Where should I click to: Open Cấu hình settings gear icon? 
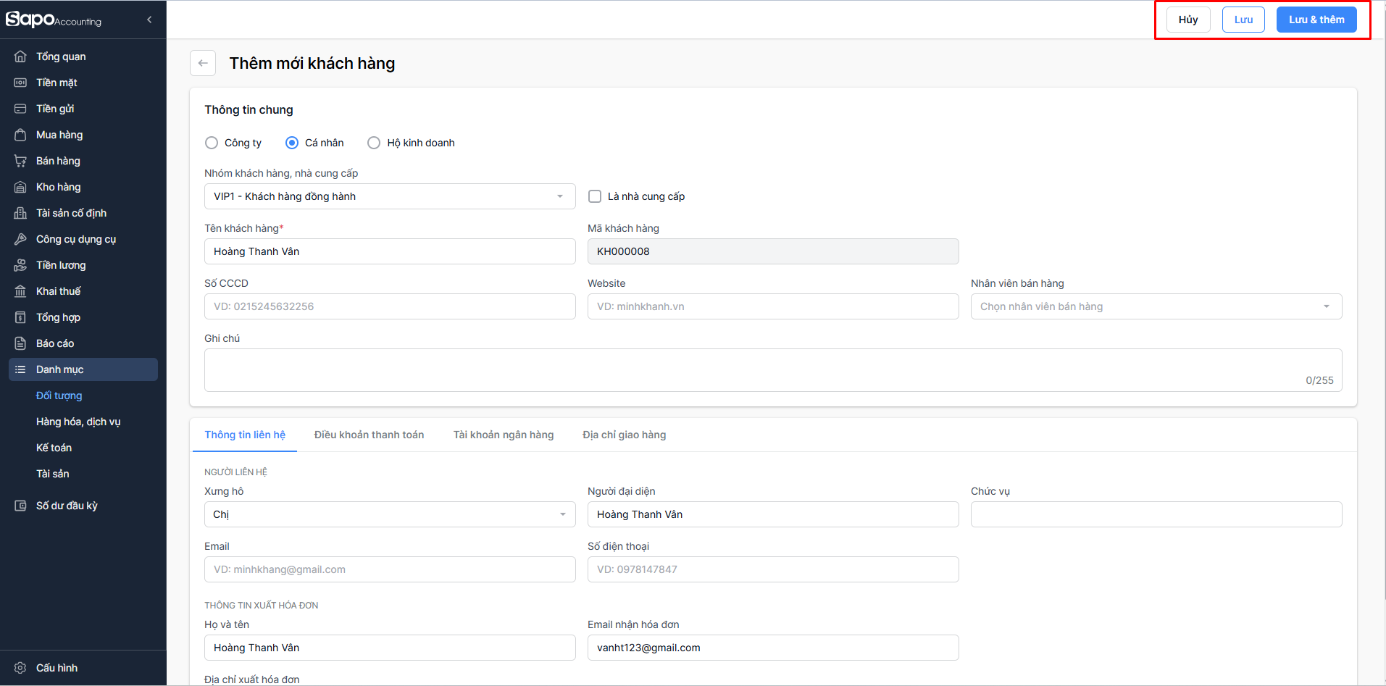click(x=20, y=668)
